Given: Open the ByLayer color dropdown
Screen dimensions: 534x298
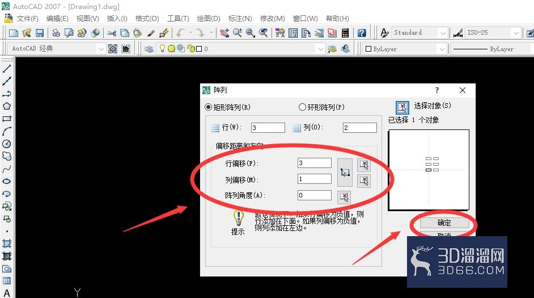Looking at the screenshot, I should click(442, 49).
